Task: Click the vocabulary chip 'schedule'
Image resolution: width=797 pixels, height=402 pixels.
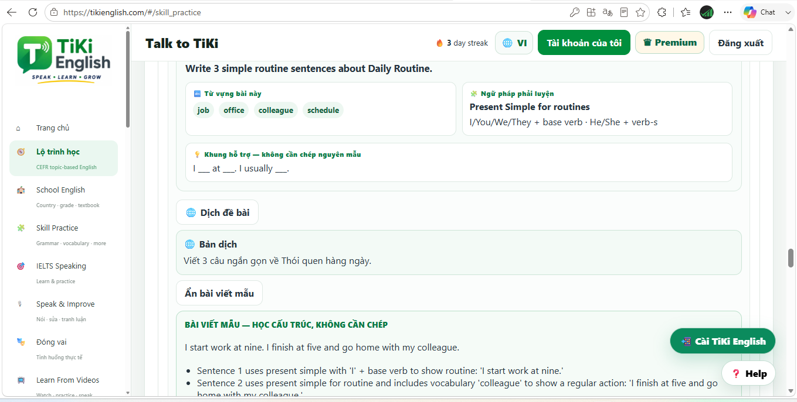Action: click(x=323, y=110)
